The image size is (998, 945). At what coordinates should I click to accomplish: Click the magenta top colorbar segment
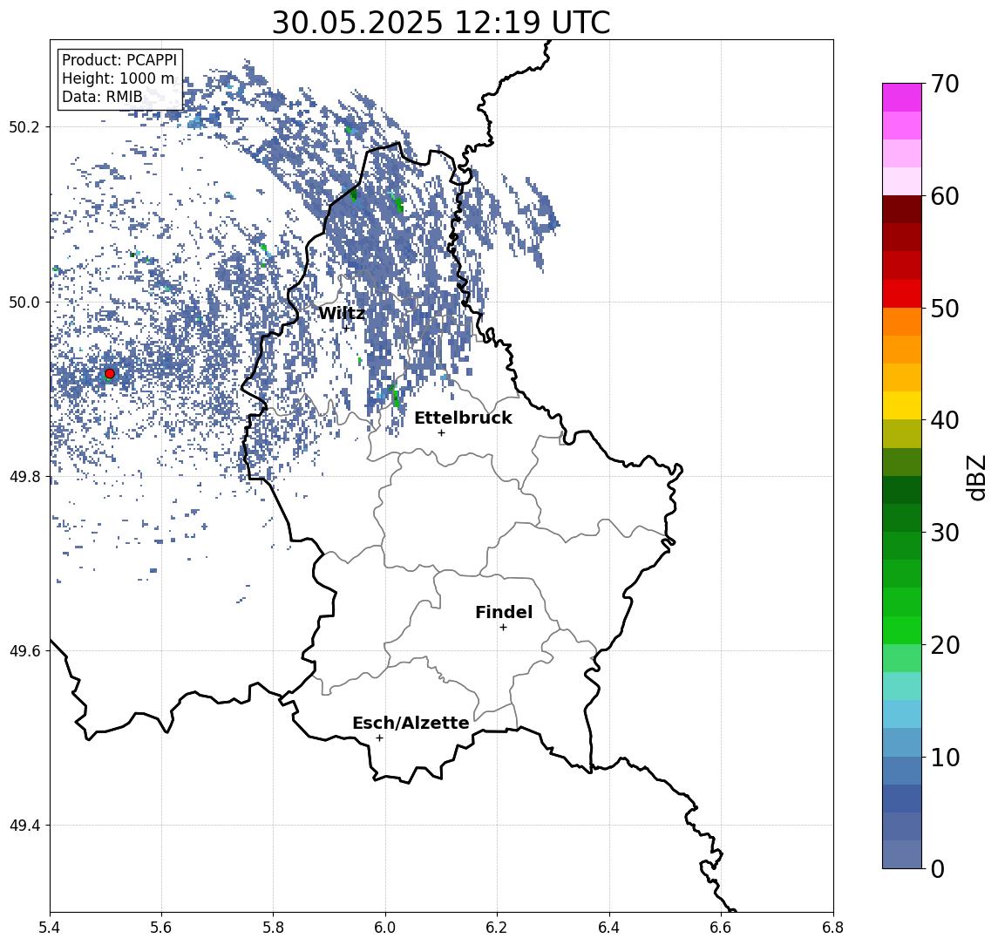(x=902, y=98)
